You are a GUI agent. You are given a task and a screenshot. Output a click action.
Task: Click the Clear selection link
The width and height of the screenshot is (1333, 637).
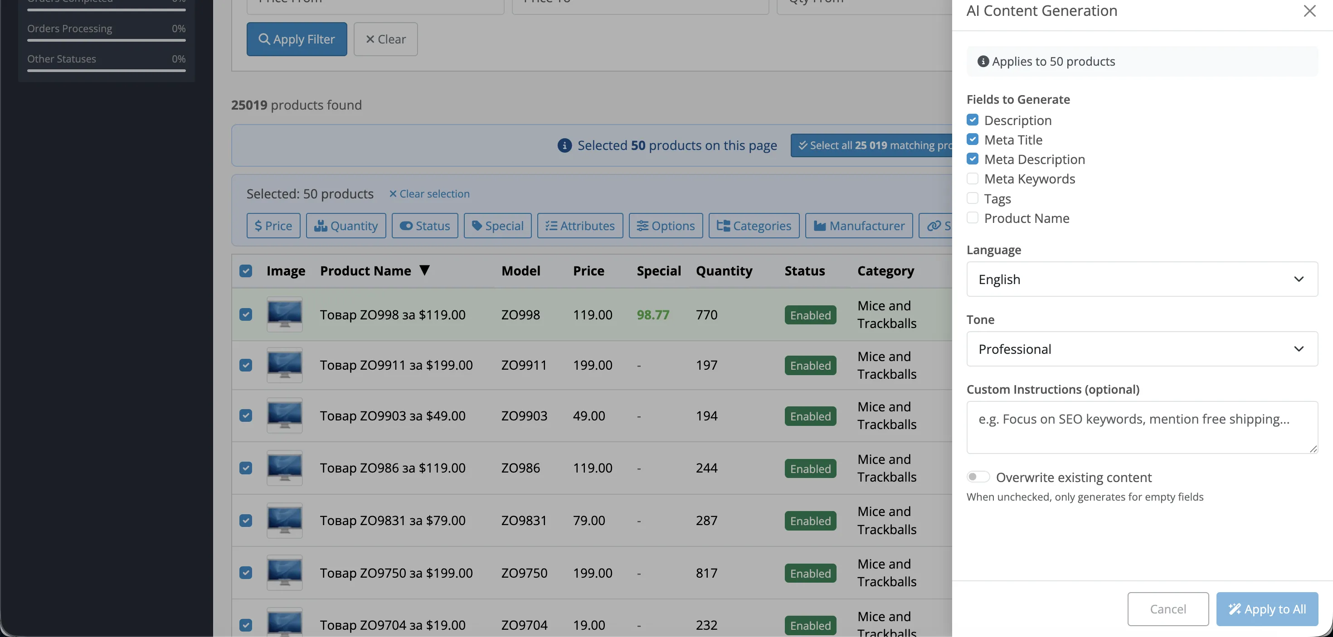coord(429,194)
